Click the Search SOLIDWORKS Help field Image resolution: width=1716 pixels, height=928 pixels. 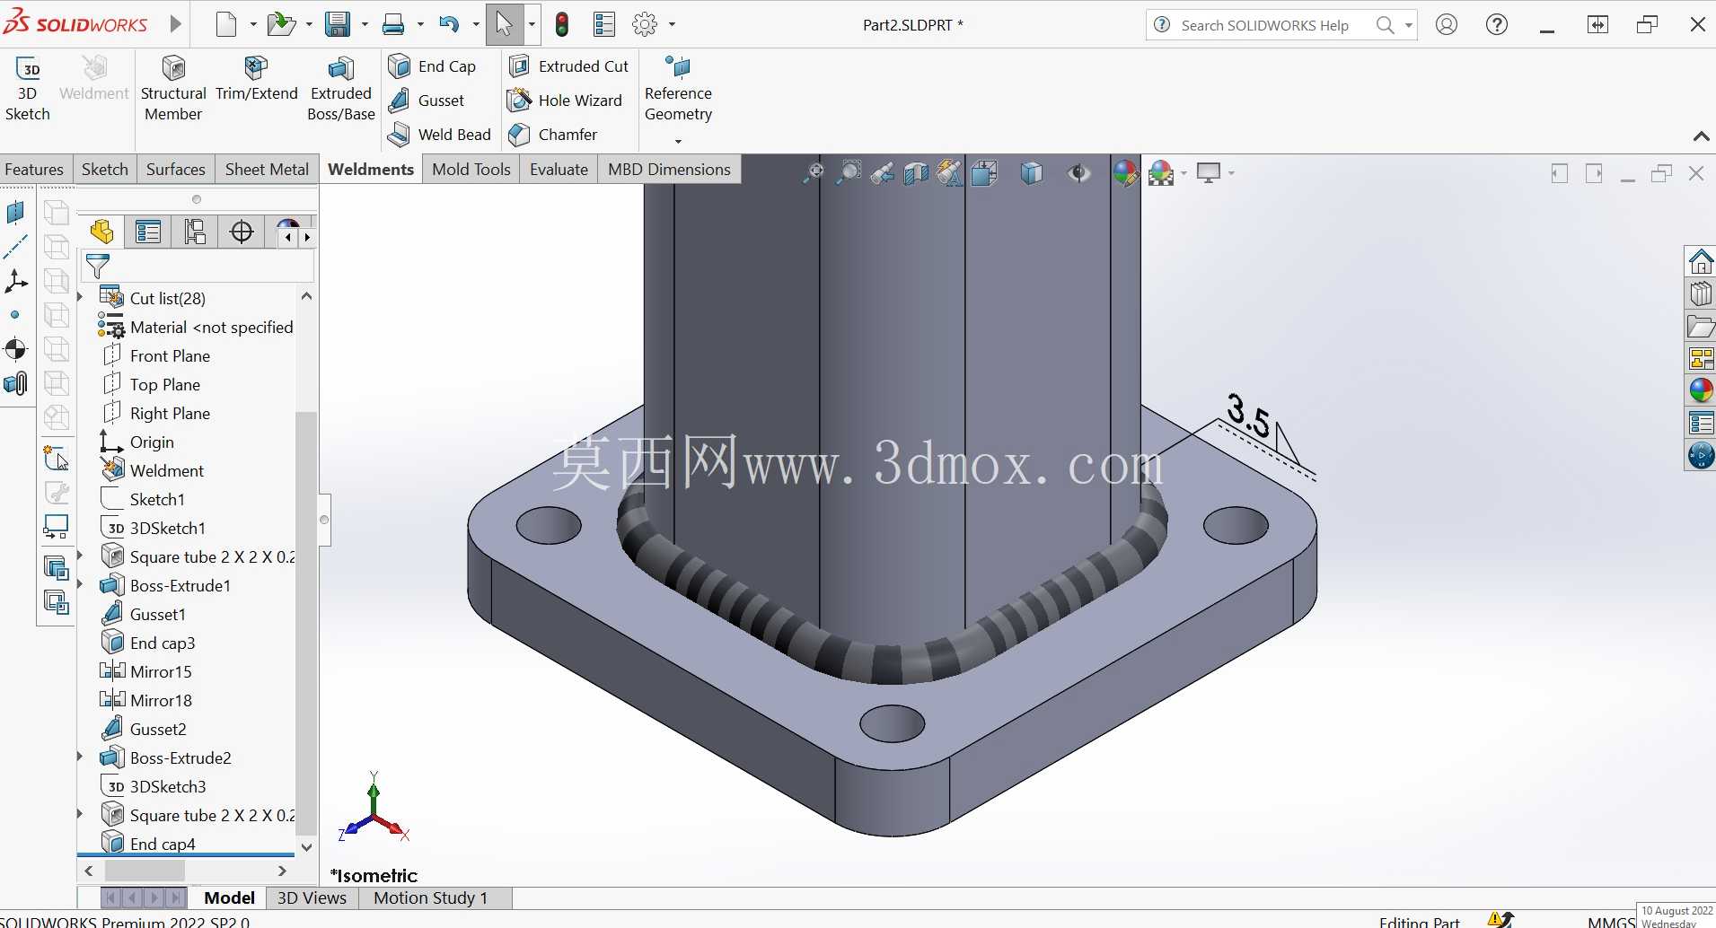click(x=1264, y=25)
